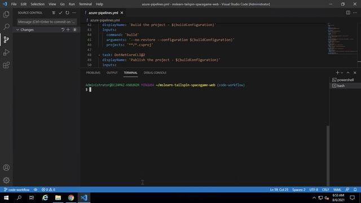The height and width of the screenshot is (203, 361).
Task: Refresh the source control view
Action: pos(67,13)
